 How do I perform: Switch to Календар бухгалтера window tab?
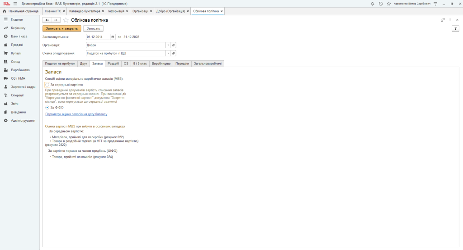click(85, 11)
